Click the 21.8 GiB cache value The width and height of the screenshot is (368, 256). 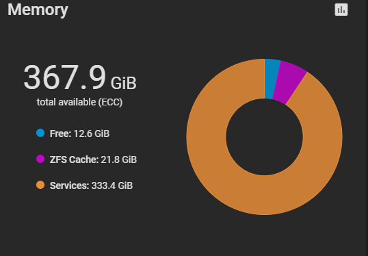[119, 159]
